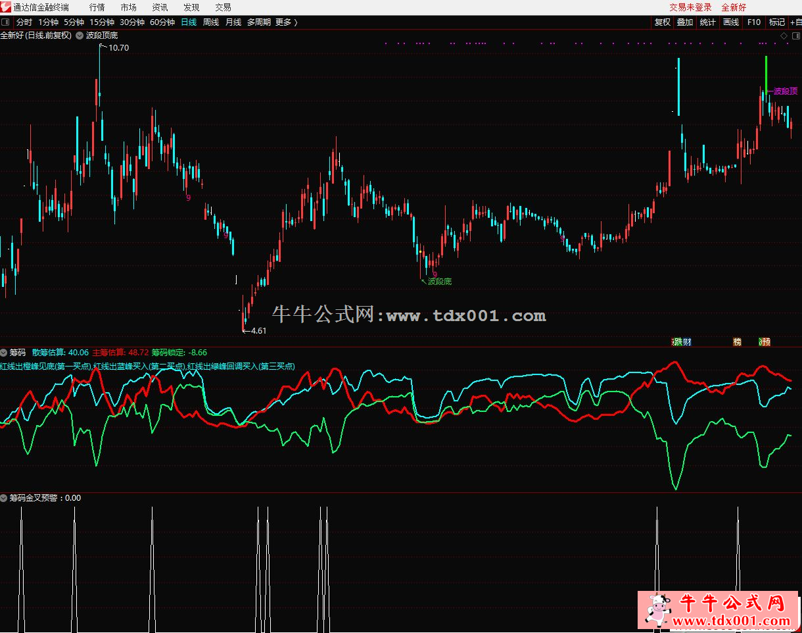
Task: Click the 叠加 overlay button
Action: (685, 22)
